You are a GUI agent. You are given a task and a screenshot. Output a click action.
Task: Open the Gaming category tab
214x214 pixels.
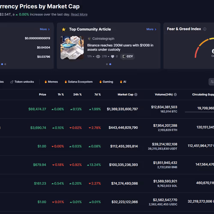pyautogui.click(x=106, y=82)
